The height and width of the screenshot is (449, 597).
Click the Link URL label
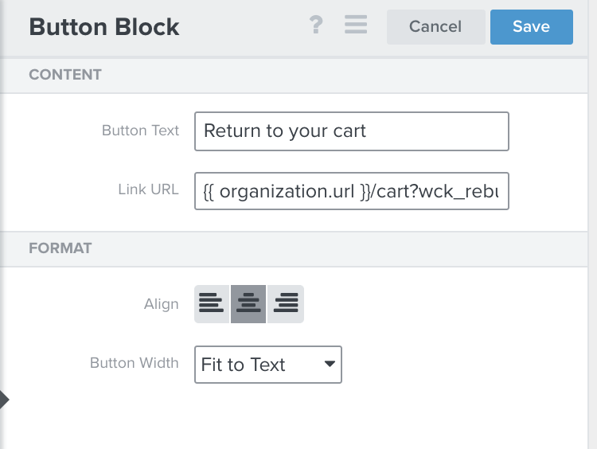click(x=148, y=190)
